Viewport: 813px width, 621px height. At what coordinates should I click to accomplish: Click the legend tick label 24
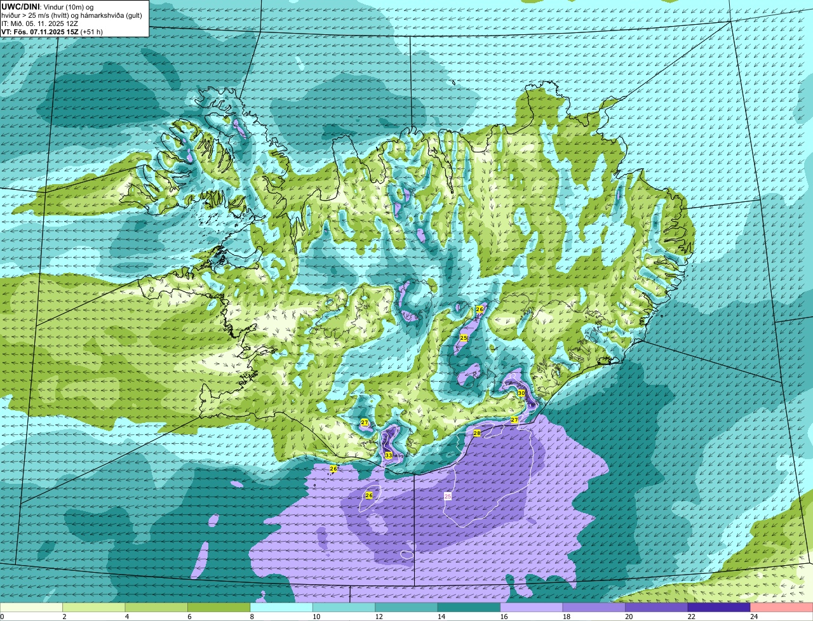754,617
